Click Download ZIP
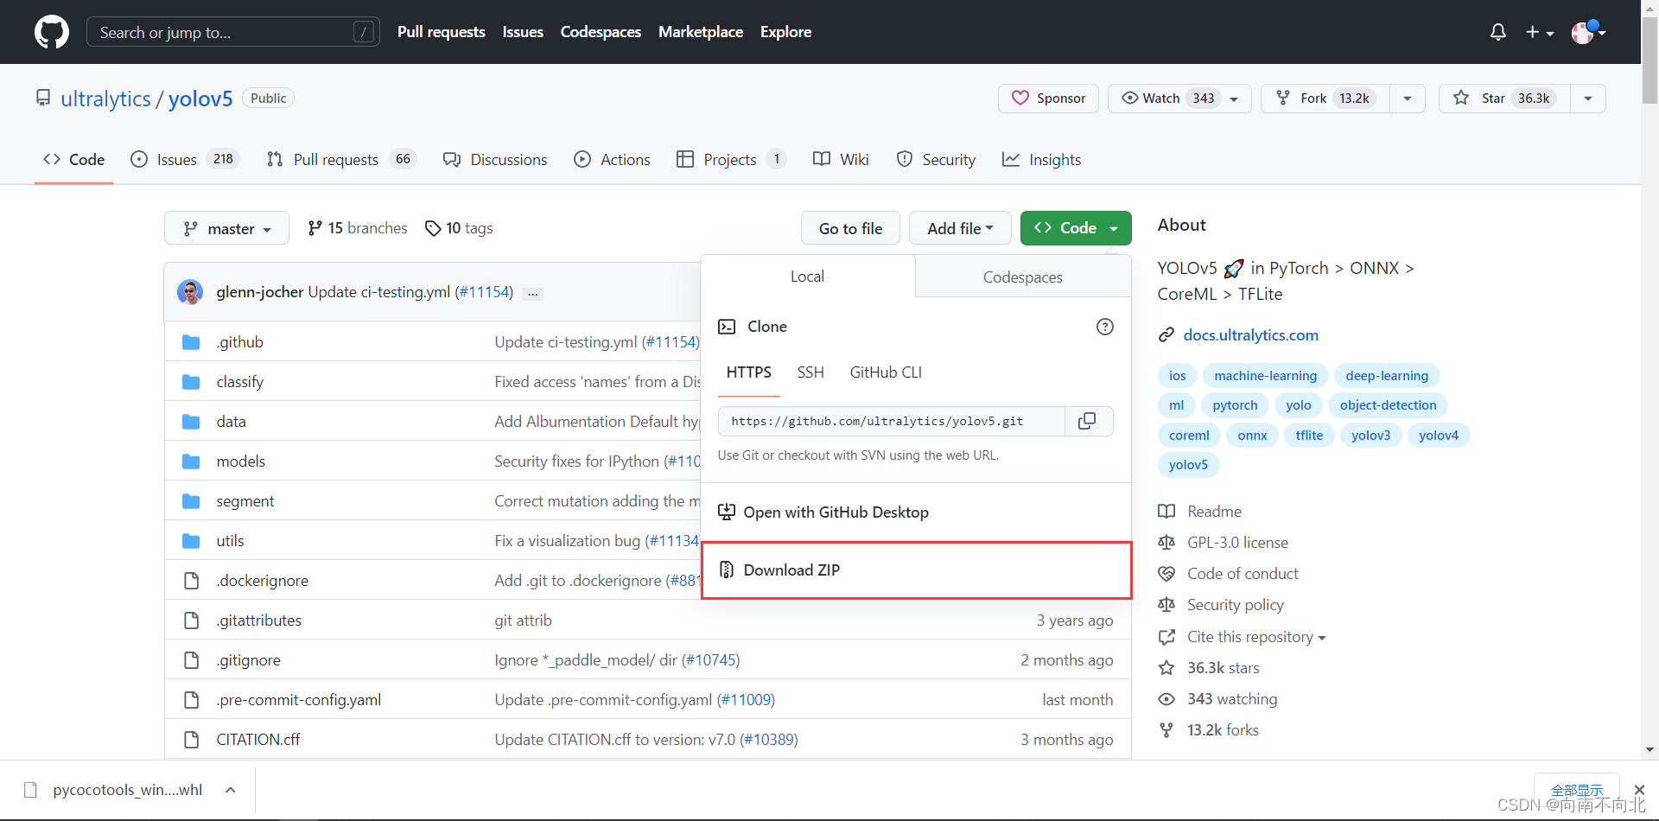 pos(916,570)
